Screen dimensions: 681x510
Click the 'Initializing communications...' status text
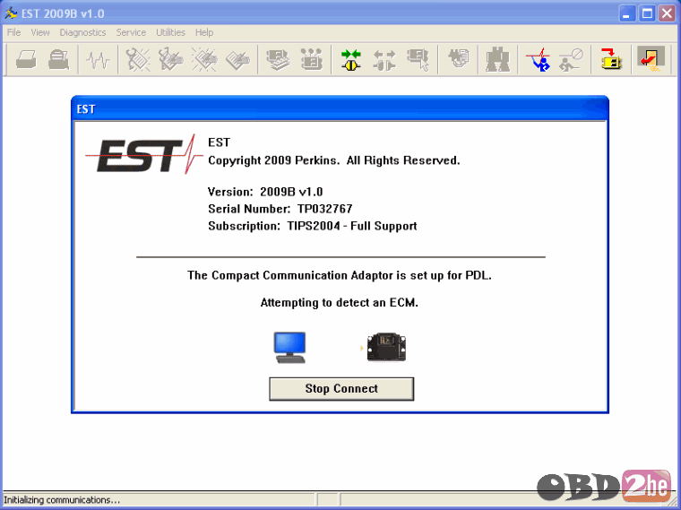[x=62, y=500]
